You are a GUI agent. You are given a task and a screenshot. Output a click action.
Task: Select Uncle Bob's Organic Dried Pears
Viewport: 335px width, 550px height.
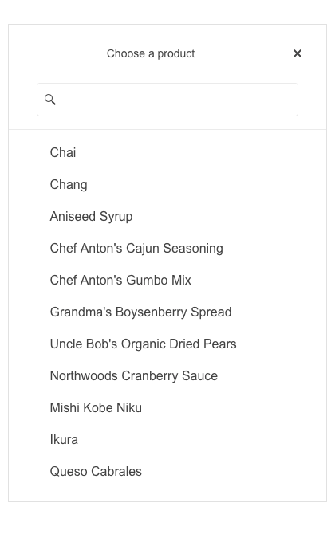[167, 344]
